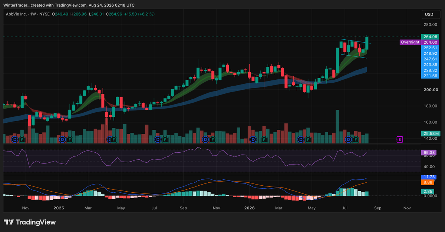445x232 pixels.
Task: Open the dividend marker above the Jul 2026 label
Action: coord(348,140)
